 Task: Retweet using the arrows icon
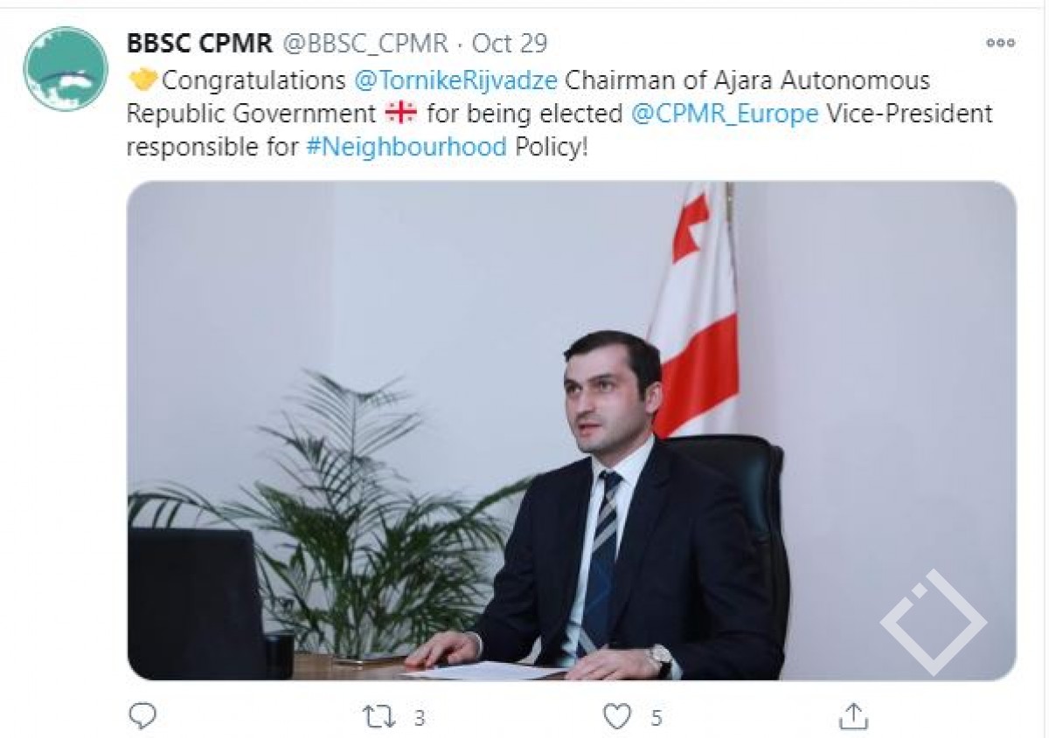[x=379, y=717]
